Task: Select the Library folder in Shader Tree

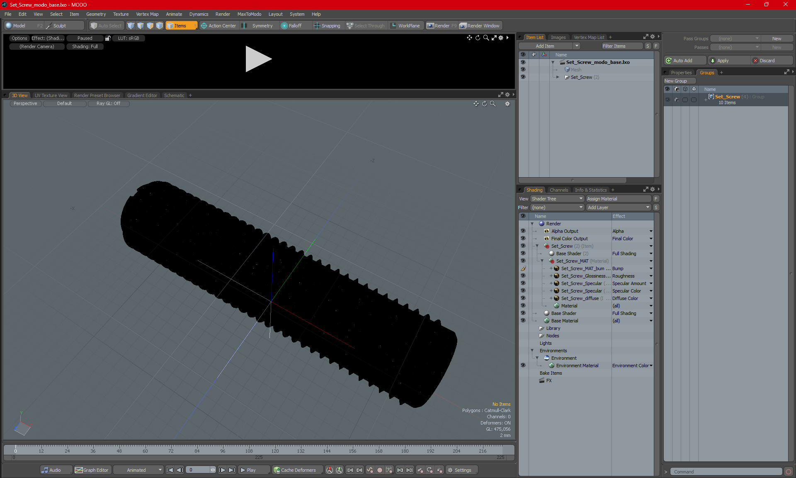Action: click(553, 328)
